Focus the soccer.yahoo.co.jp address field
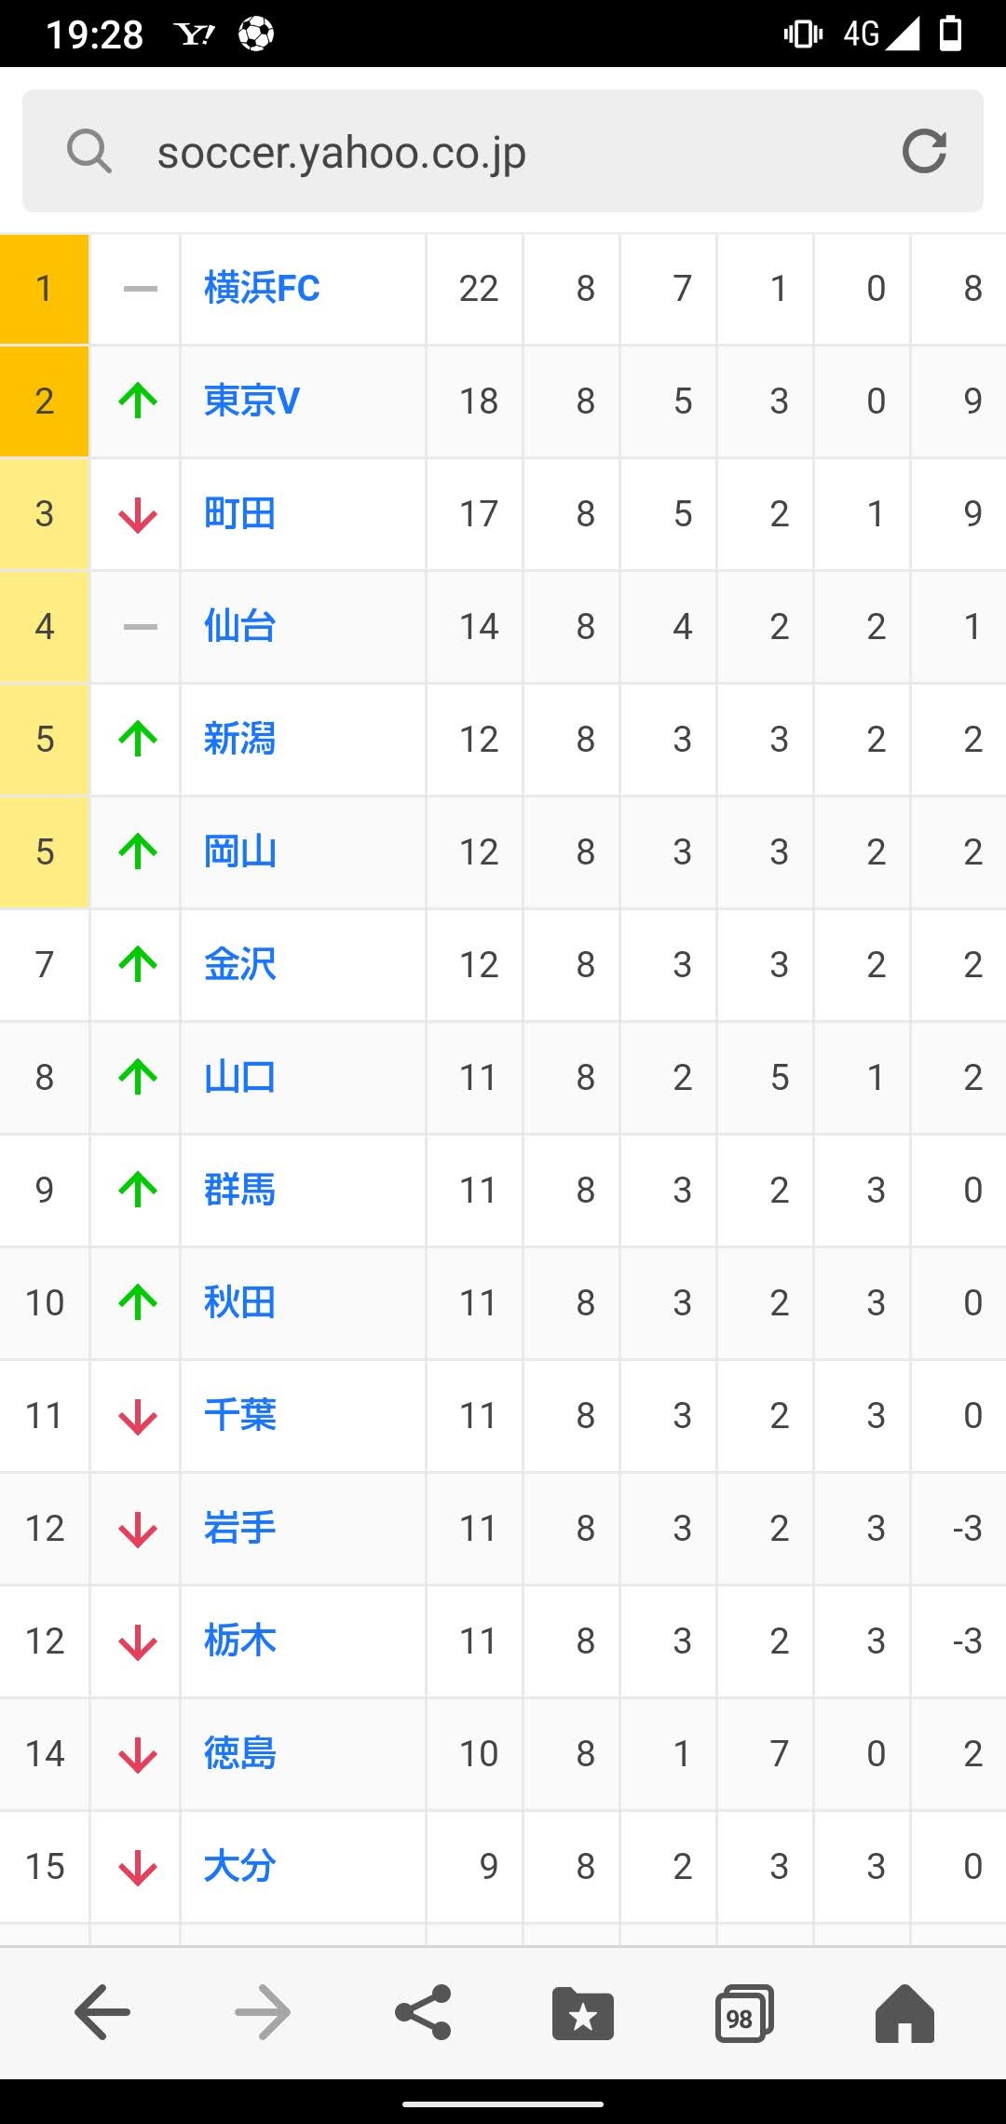1006x2124 pixels. tap(503, 151)
